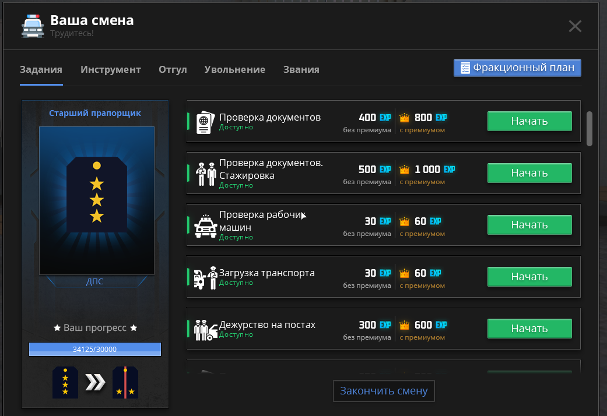Click the current rank three-star epaulette icon
607x416 pixels.
pos(65,382)
